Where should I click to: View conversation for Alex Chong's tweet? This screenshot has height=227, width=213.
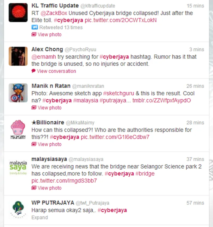pyautogui.click(x=56, y=71)
